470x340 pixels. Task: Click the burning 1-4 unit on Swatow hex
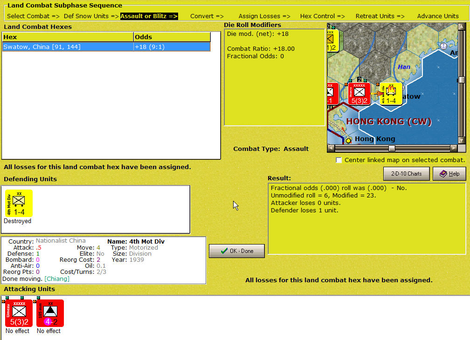391,94
